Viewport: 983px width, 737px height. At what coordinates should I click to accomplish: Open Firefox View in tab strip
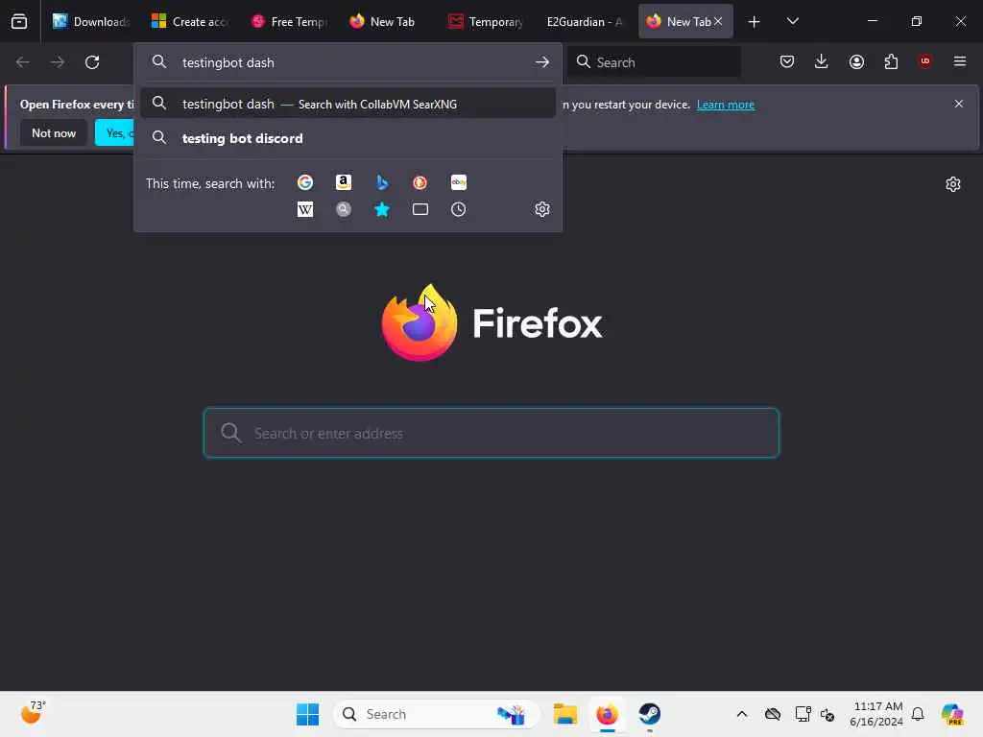19,21
